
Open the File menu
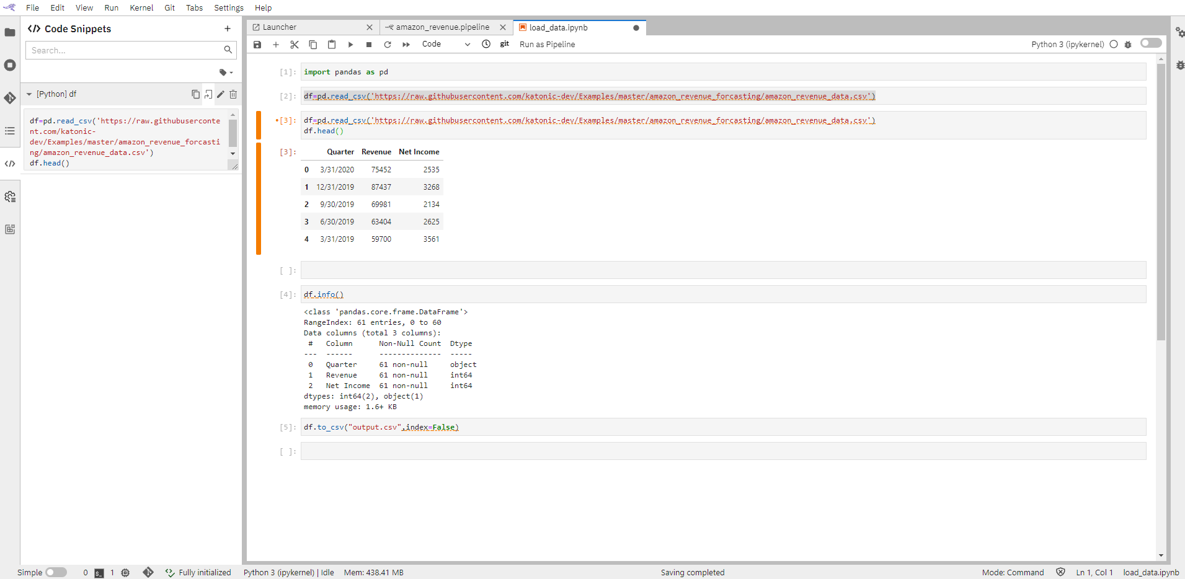coord(33,7)
